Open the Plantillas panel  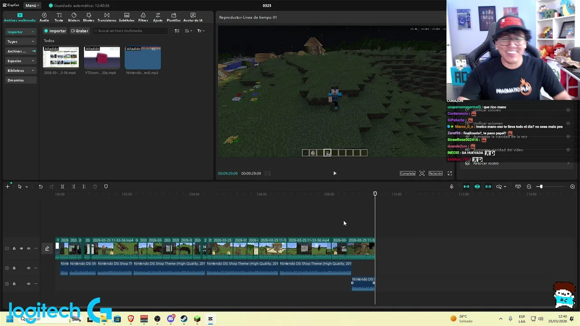[174, 17]
